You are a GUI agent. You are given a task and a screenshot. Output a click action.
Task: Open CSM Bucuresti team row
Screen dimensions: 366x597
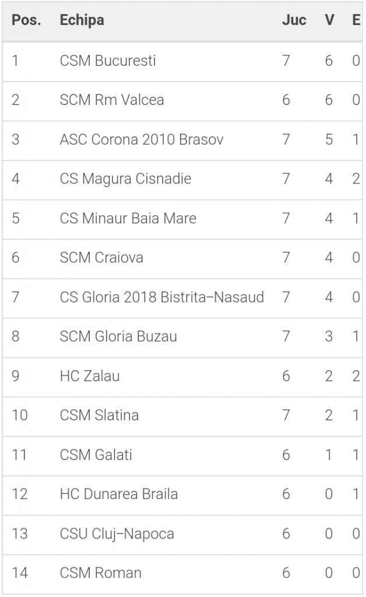tap(182, 61)
